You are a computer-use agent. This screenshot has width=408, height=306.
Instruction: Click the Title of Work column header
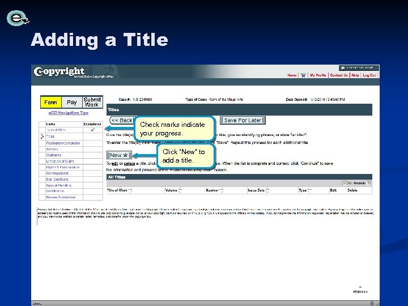click(117, 190)
